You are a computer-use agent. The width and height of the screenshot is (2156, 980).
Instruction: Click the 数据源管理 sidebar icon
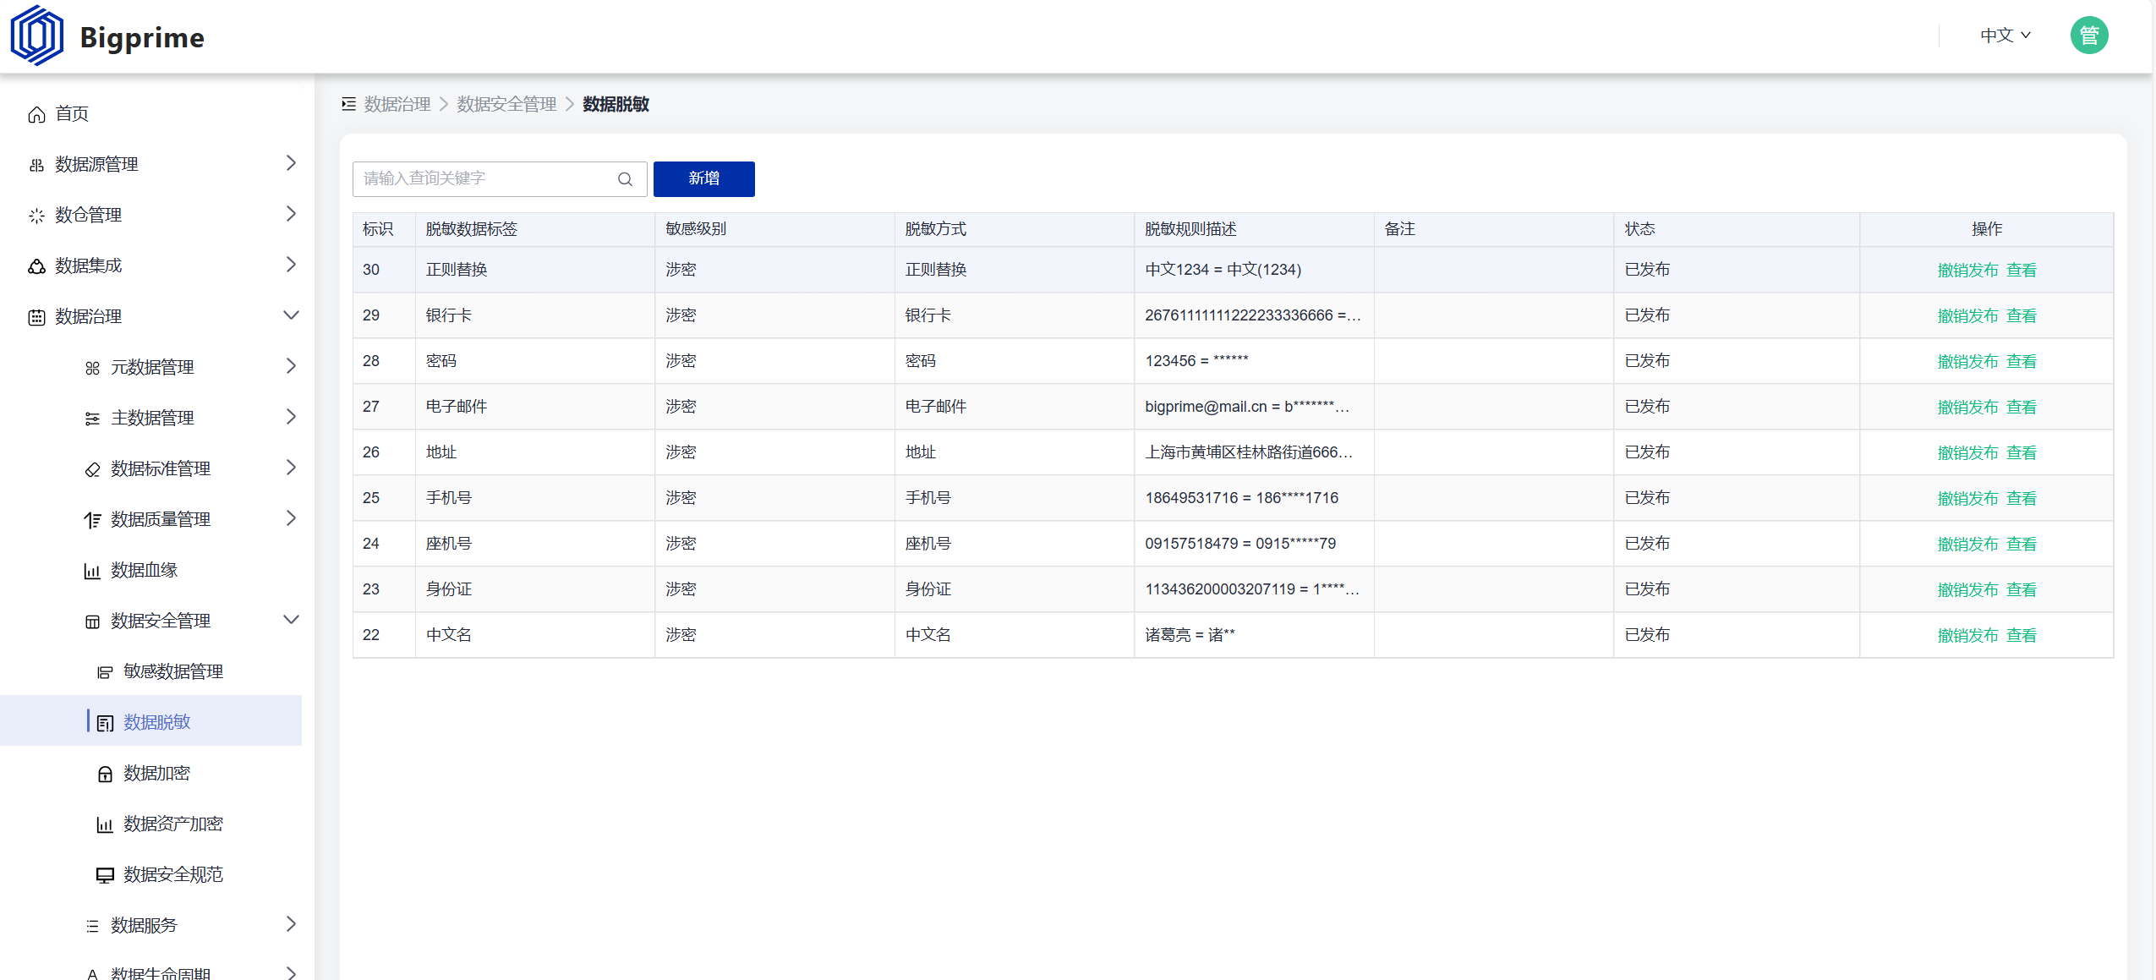tap(36, 165)
